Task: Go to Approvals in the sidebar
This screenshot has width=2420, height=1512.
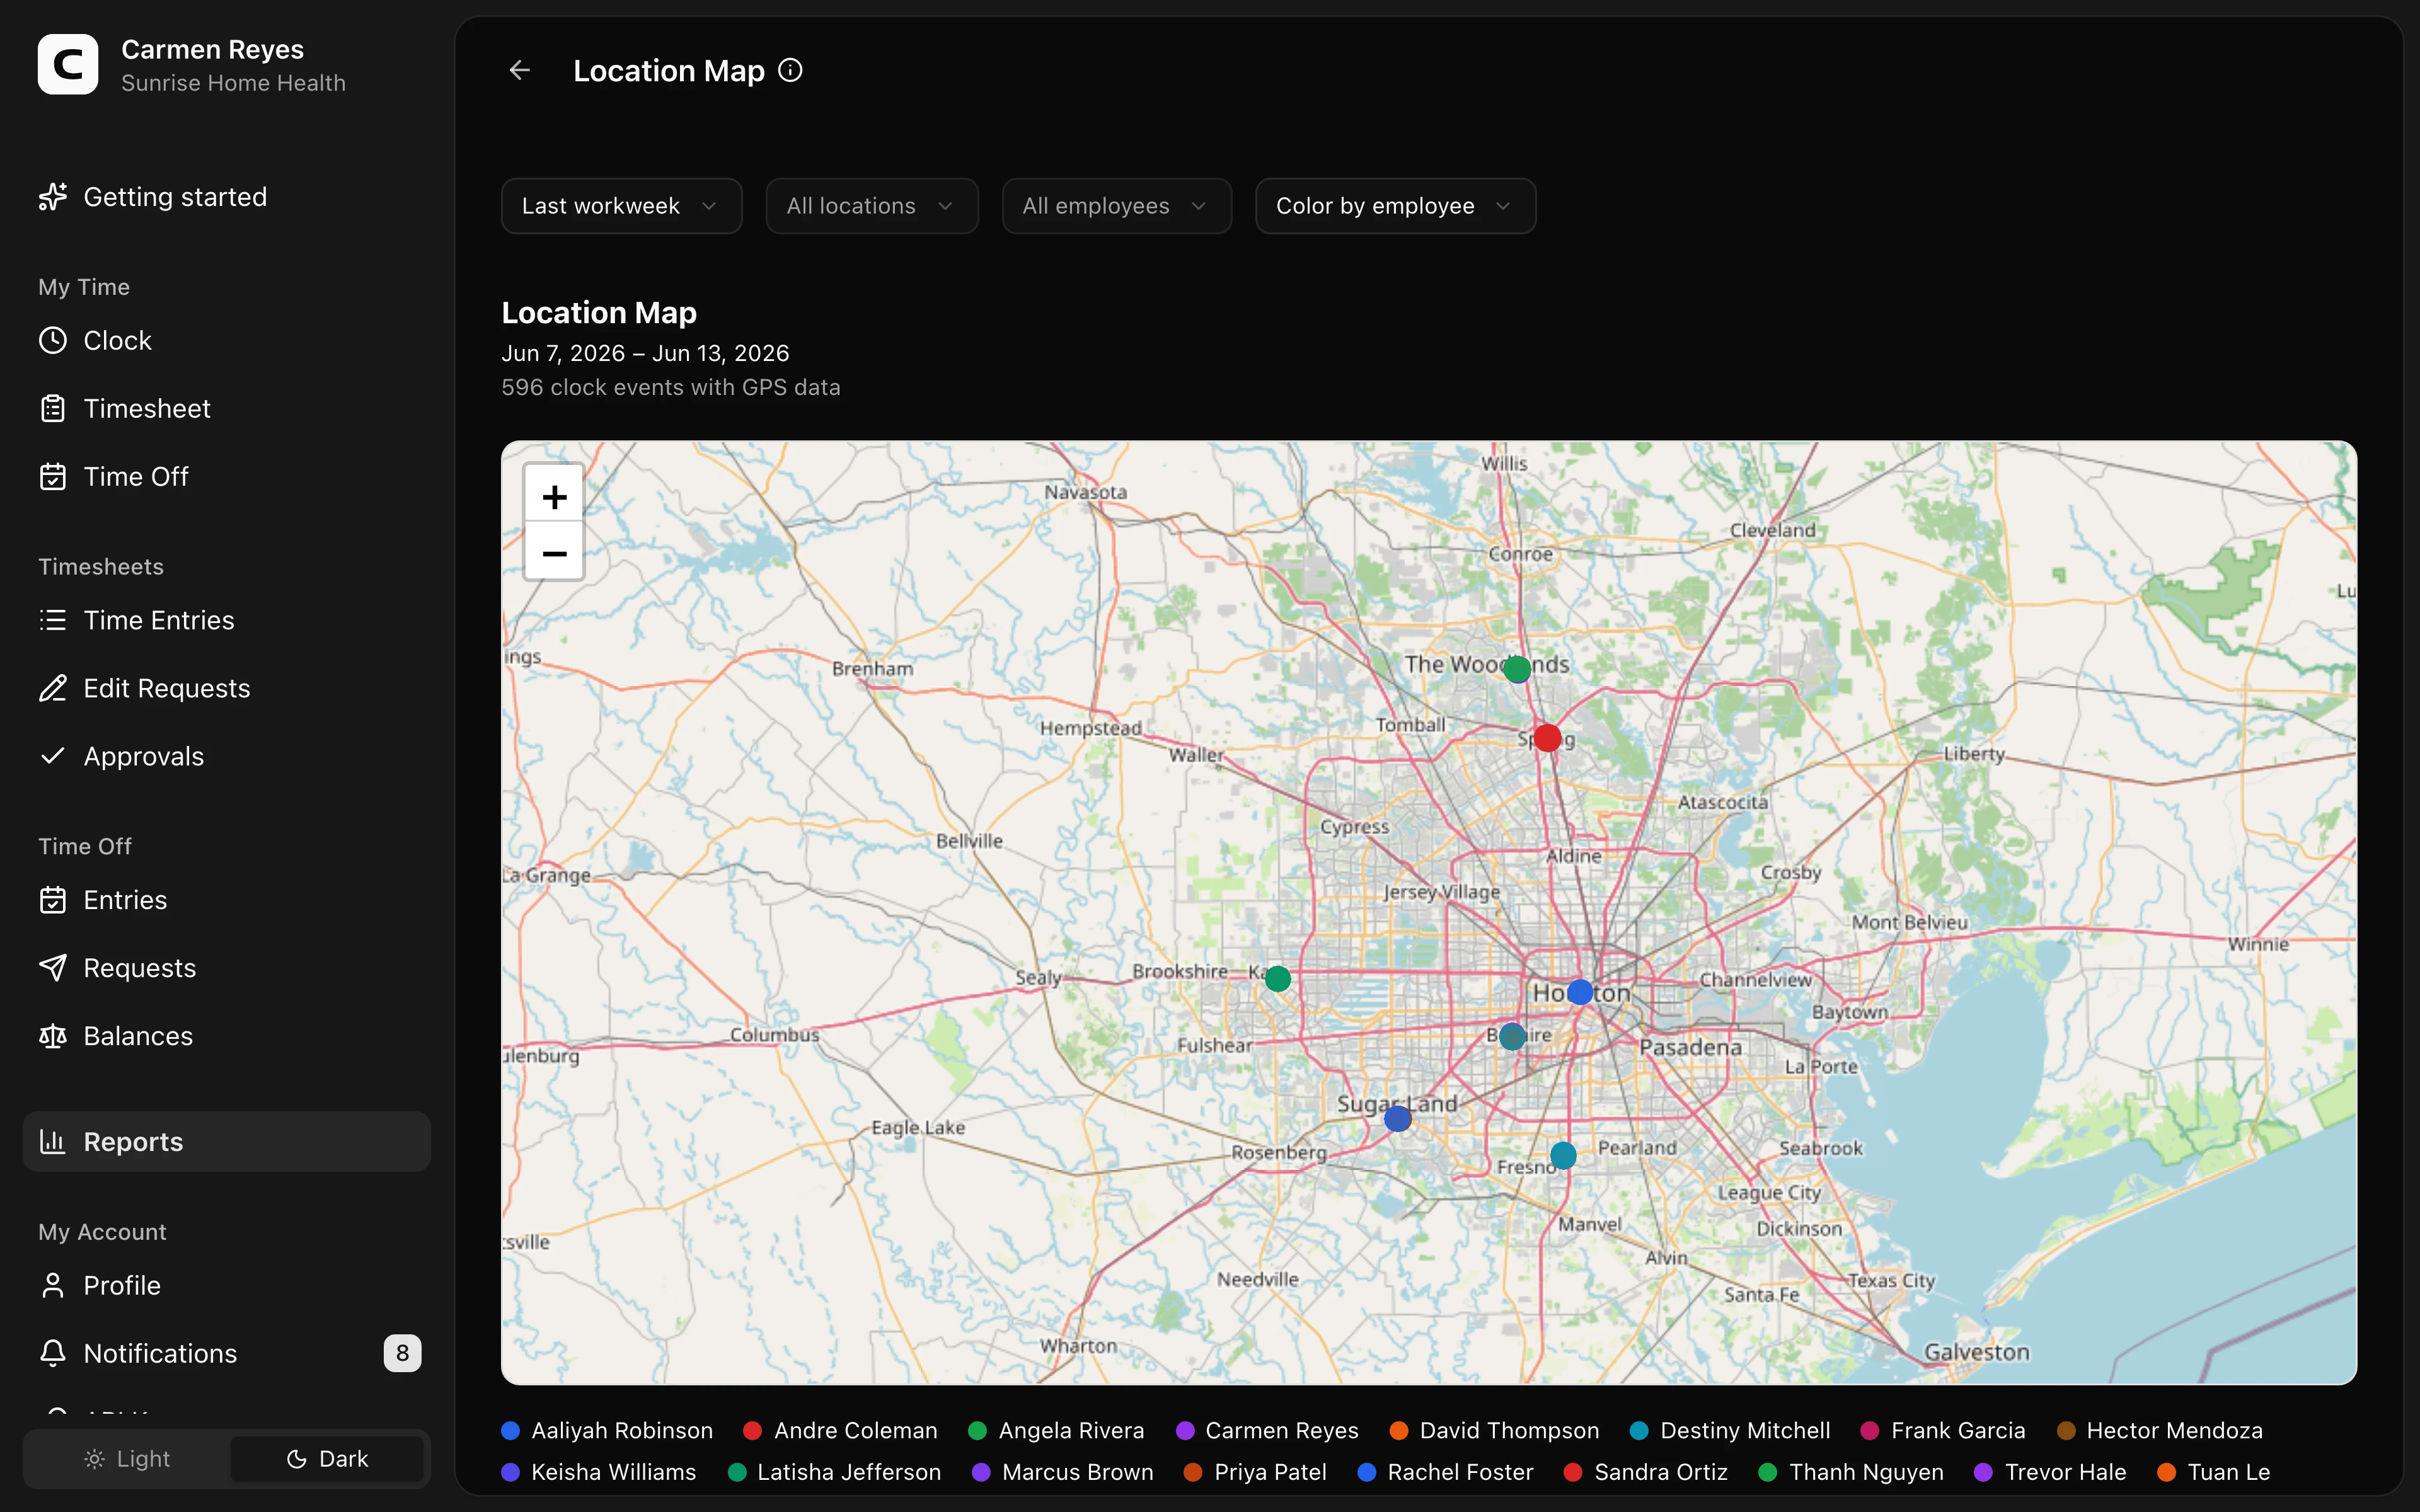Action: [x=226, y=756]
